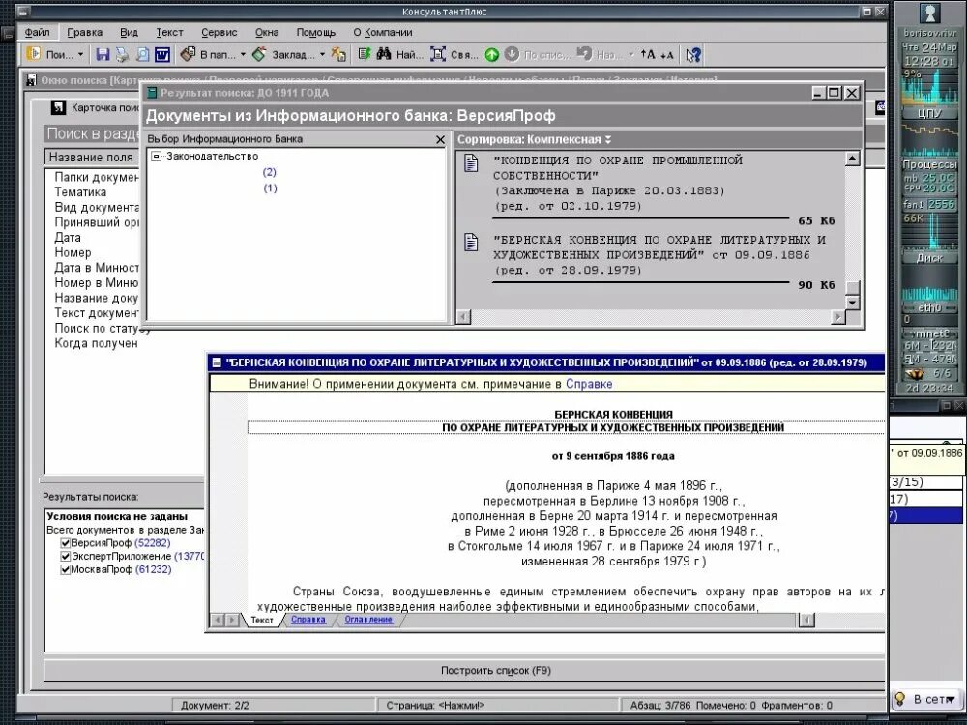
Task: Click the green document notes icon
Action: [x=365, y=55]
